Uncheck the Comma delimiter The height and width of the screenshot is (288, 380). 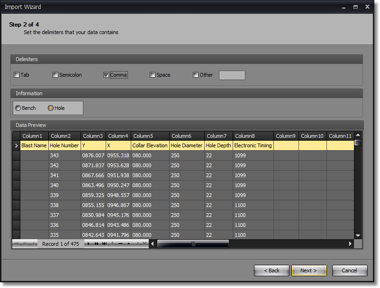pyautogui.click(x=106, y=75)
